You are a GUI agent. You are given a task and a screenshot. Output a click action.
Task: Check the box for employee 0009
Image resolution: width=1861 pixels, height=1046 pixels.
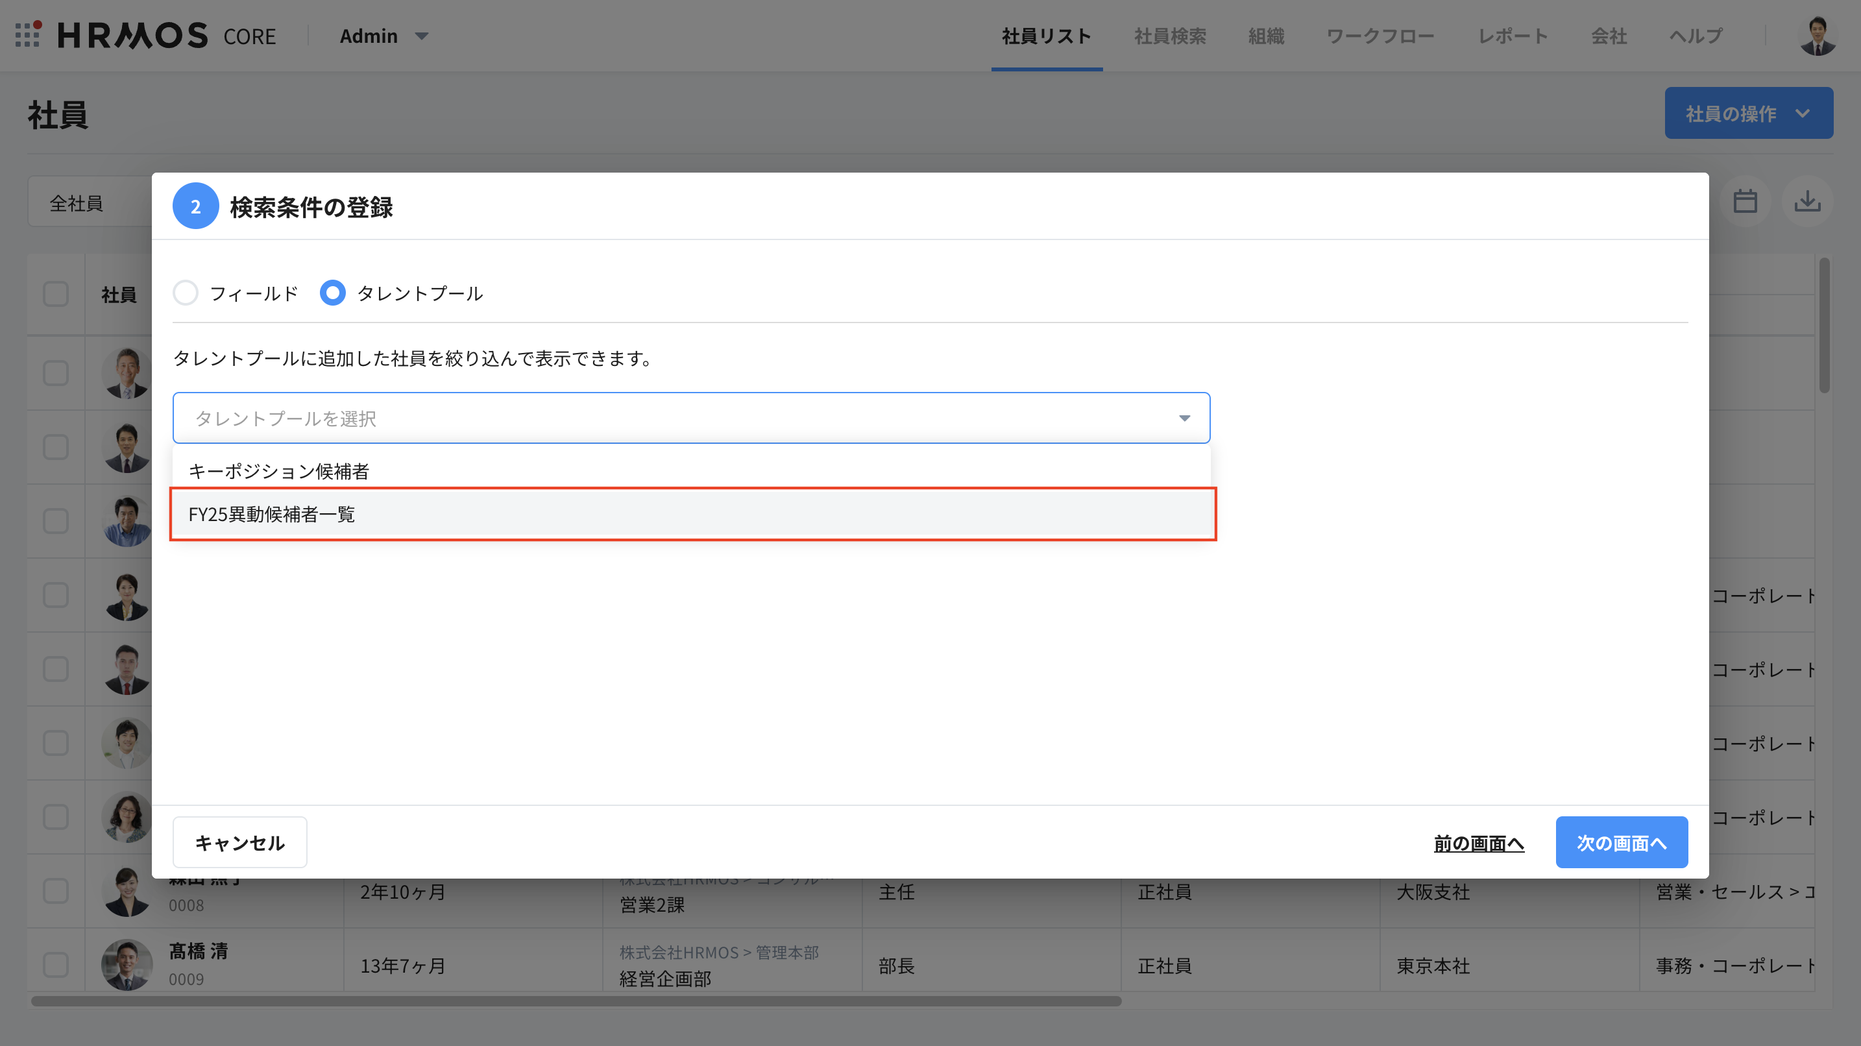tap(56, 964)
